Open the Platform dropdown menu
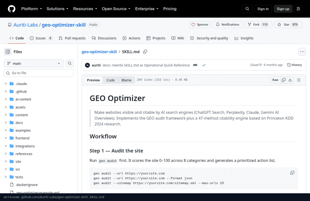This screenshot has height=201, width=310. (31, 9)
